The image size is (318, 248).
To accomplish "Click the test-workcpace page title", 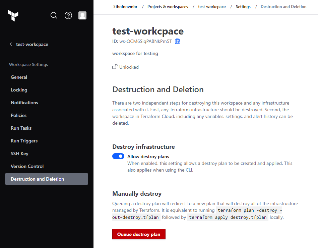I will click(148, 31).
